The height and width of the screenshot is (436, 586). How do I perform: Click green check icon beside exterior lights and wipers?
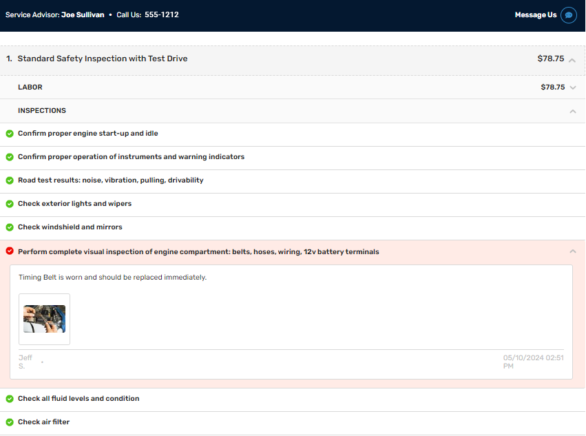[x=10, y=204]
